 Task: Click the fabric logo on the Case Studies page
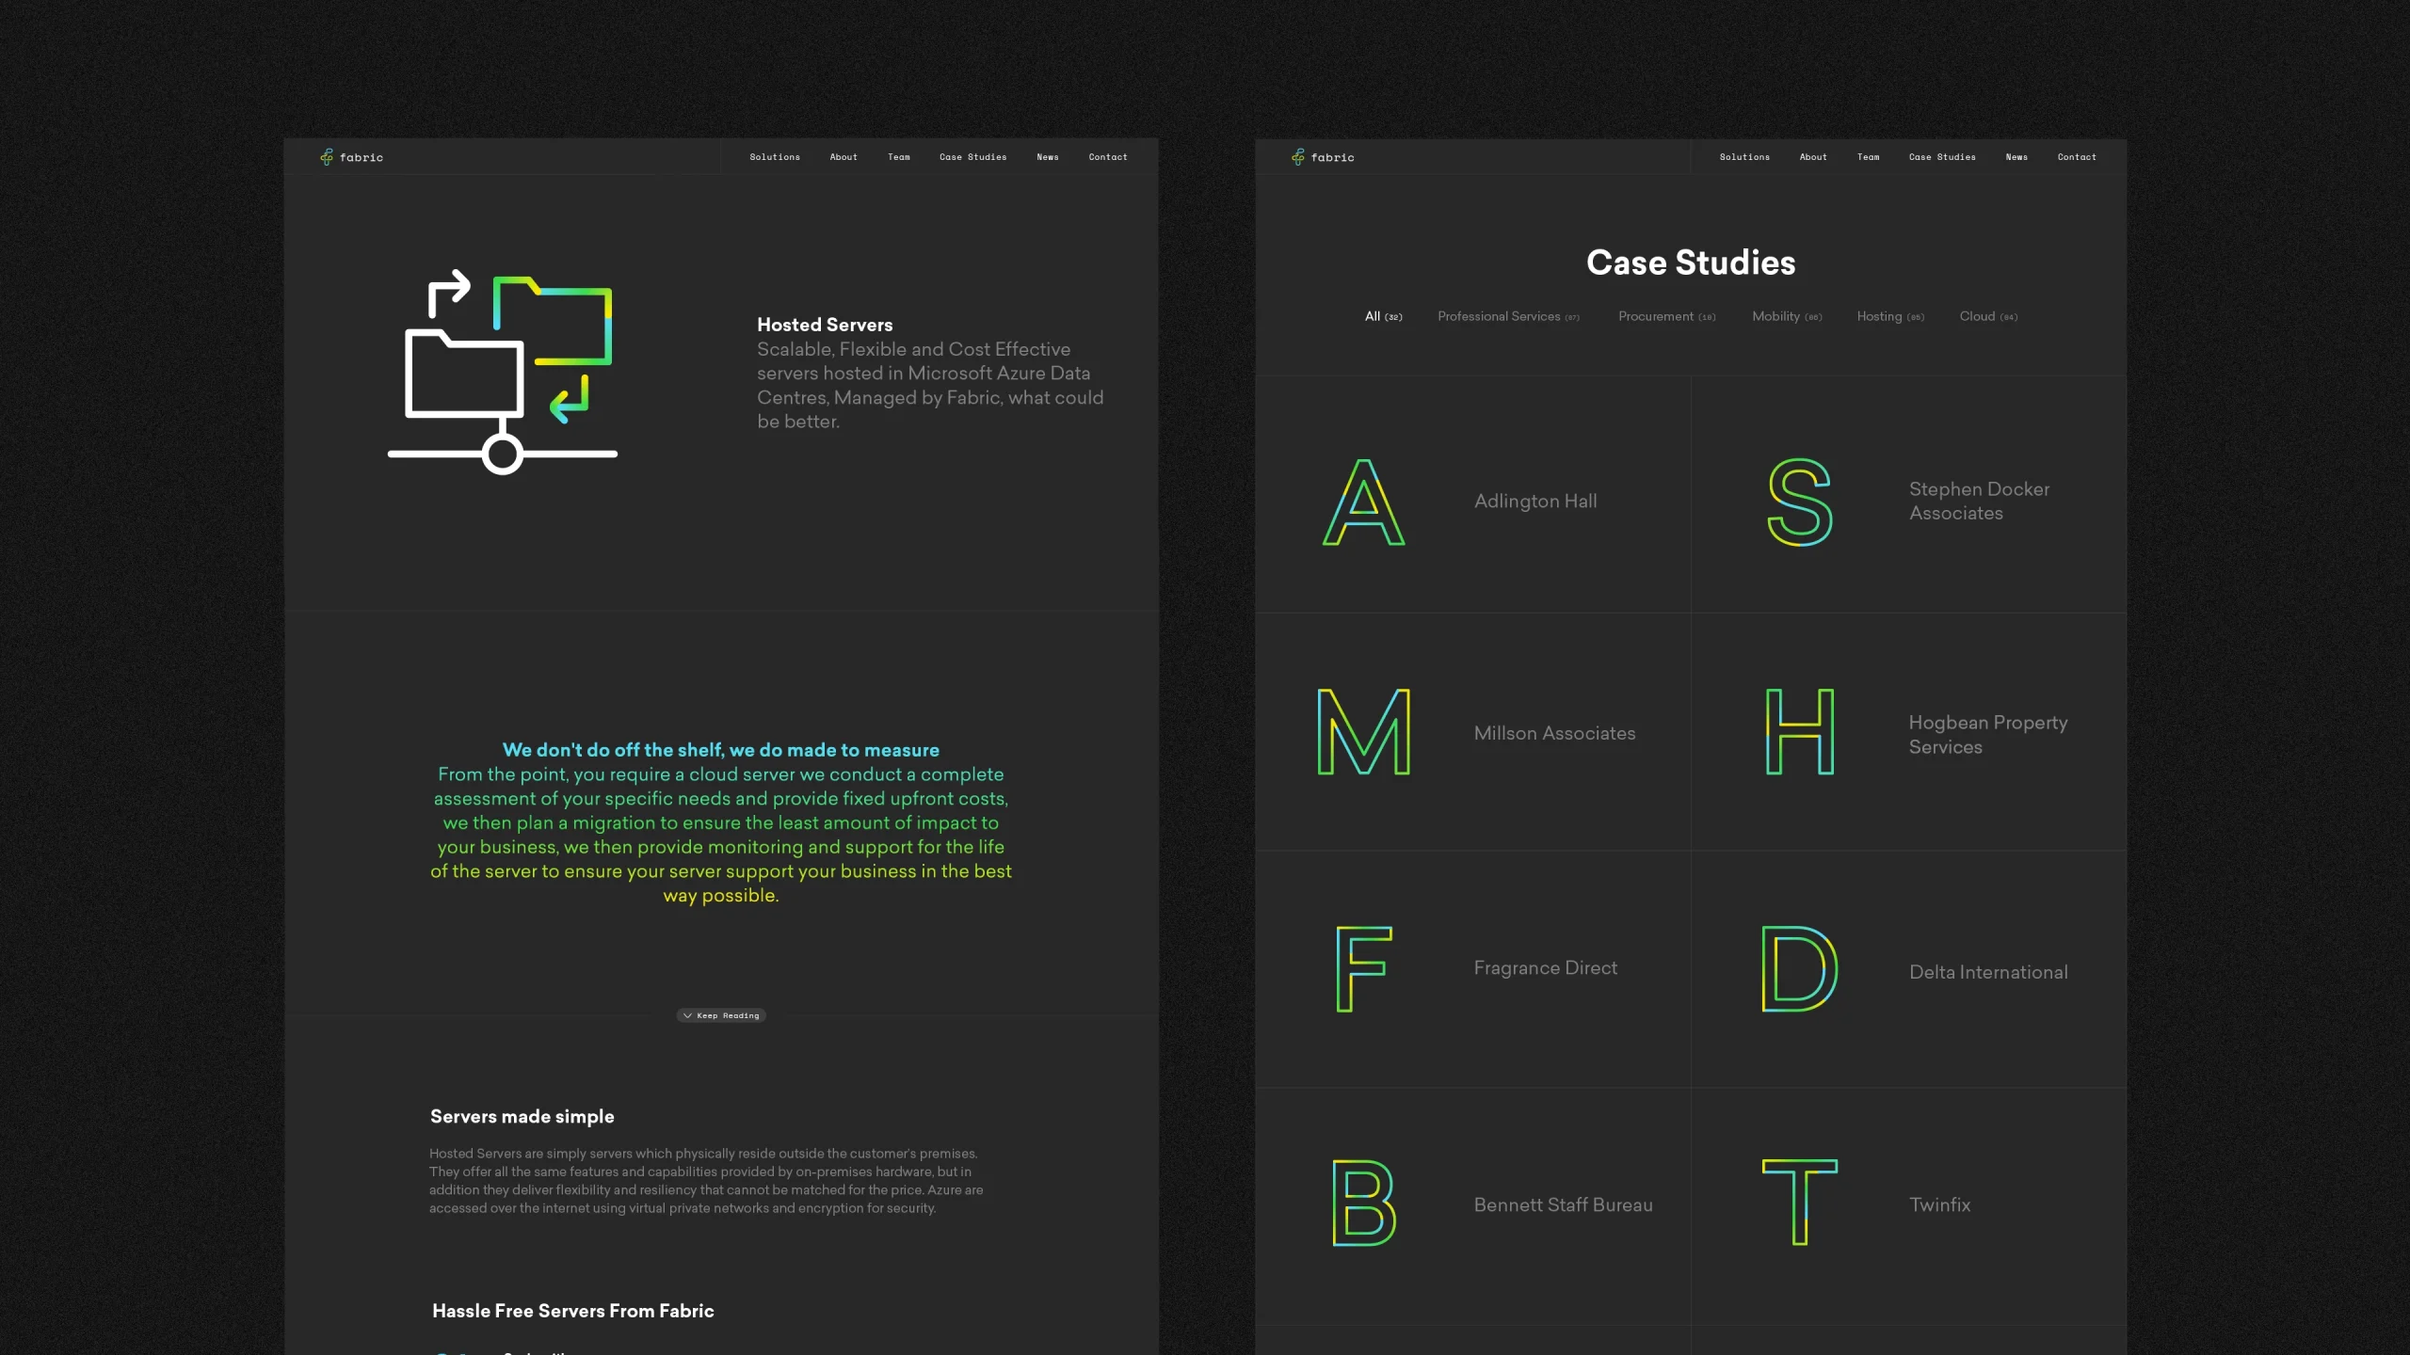point(1323,157)
